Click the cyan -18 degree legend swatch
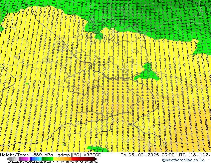The image size is (211, 163). (x=41, y=159)
